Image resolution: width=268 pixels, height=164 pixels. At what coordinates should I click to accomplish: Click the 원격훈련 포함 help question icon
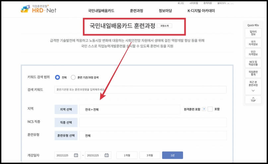[204, 109]
